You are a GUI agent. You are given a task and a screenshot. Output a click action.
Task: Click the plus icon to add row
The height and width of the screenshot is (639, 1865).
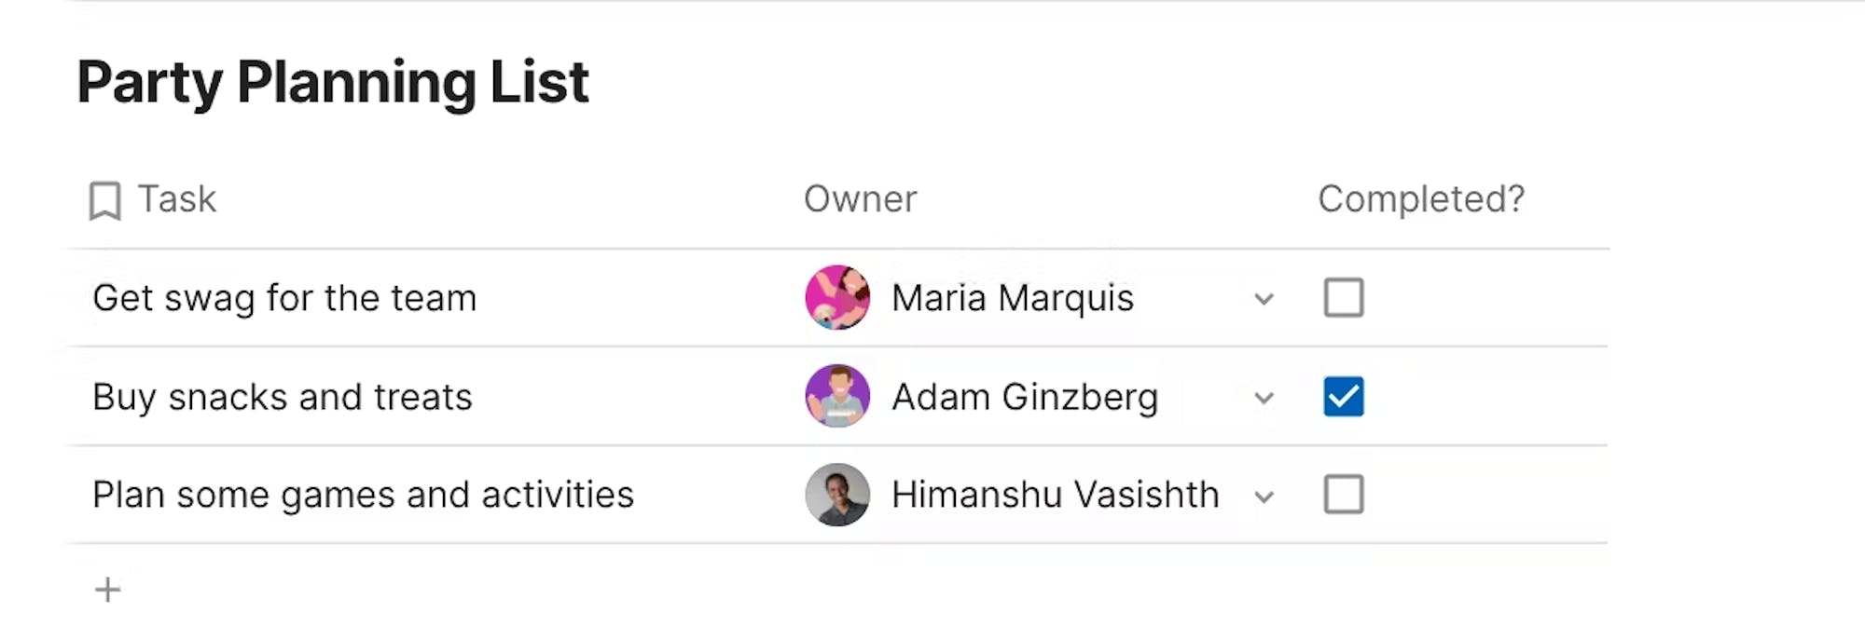107,590
